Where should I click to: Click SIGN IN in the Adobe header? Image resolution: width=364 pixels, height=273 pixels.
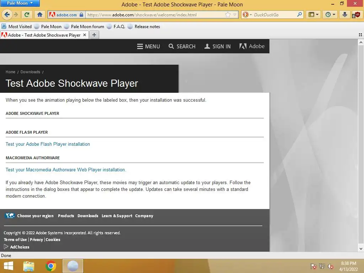point(217,47)
